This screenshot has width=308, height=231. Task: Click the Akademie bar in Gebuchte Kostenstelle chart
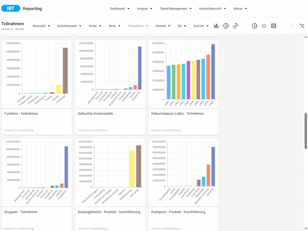pos(140,68)
